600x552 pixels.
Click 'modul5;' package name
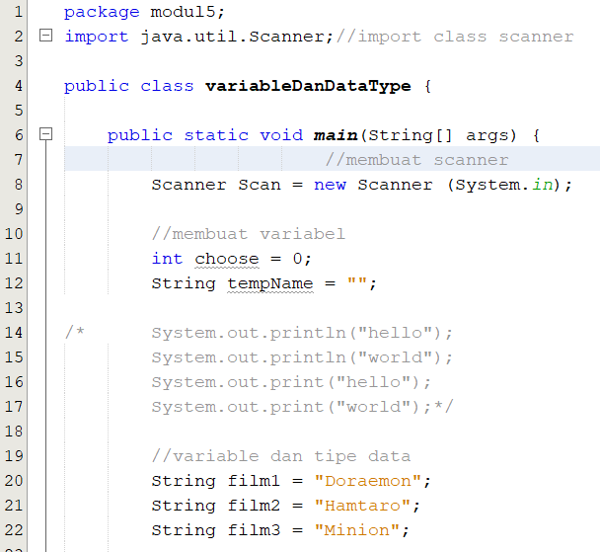187,12
